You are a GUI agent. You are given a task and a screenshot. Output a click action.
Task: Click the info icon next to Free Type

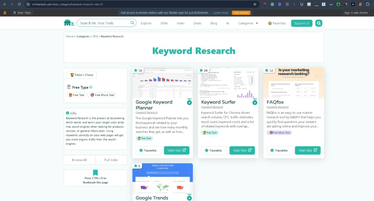tap(91, 87)
